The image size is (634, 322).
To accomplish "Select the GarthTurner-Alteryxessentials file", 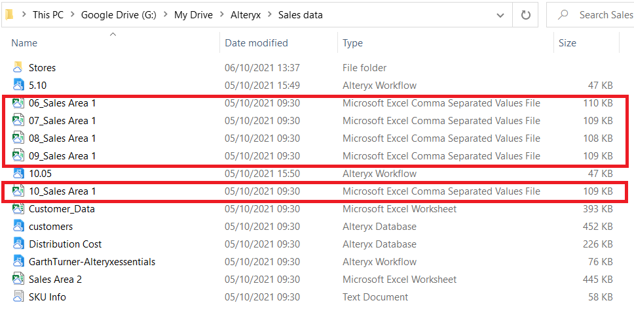I will click(x=92, y=262).
